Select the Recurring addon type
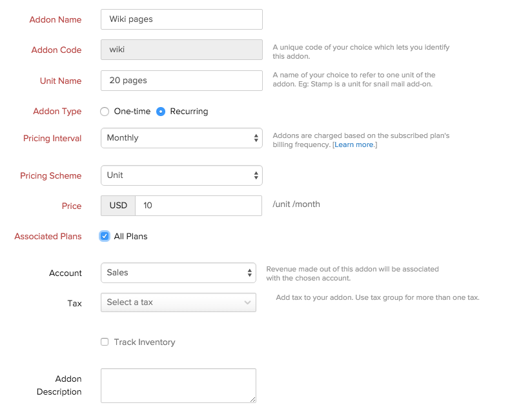 point(161,112)
